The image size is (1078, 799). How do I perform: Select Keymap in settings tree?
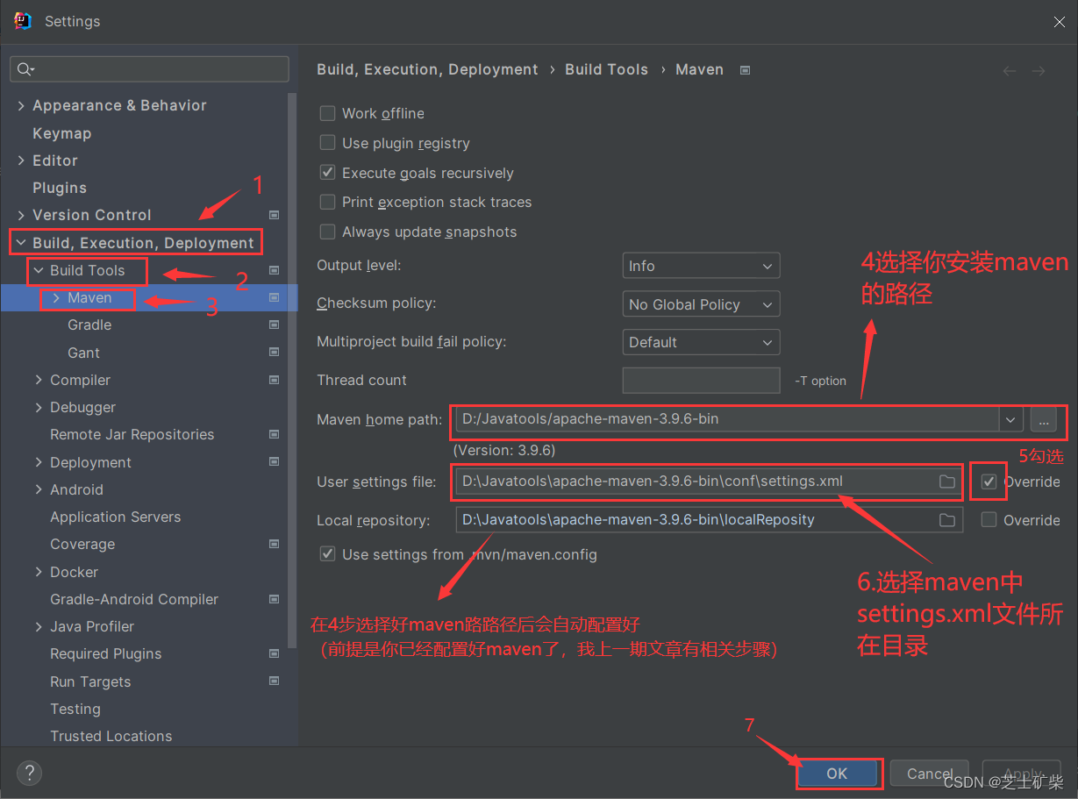click(61, 133)
